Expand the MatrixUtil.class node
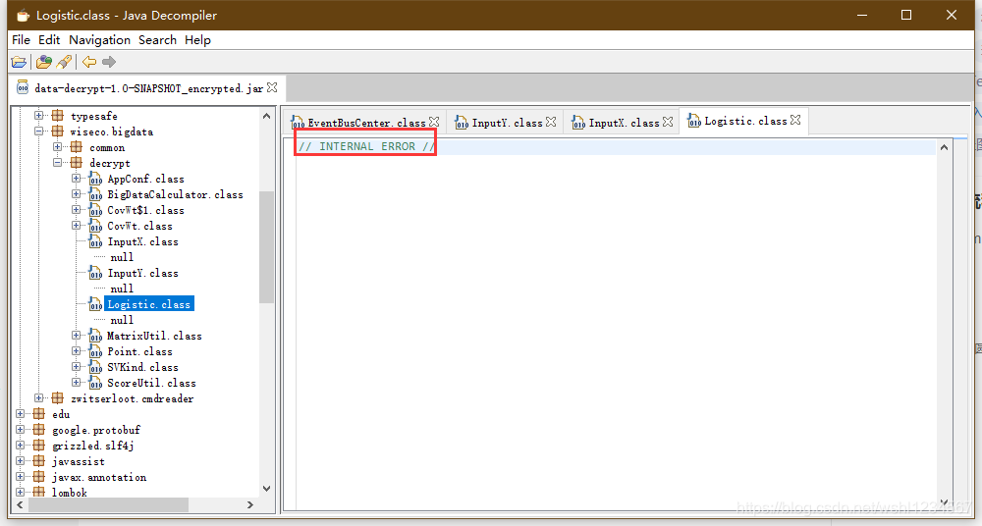 pyautogui.click(x=77, y=336)
